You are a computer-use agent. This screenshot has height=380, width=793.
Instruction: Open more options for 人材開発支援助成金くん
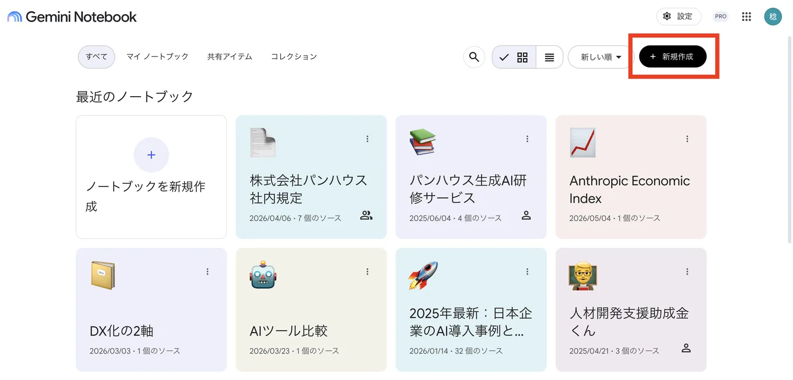687,272
